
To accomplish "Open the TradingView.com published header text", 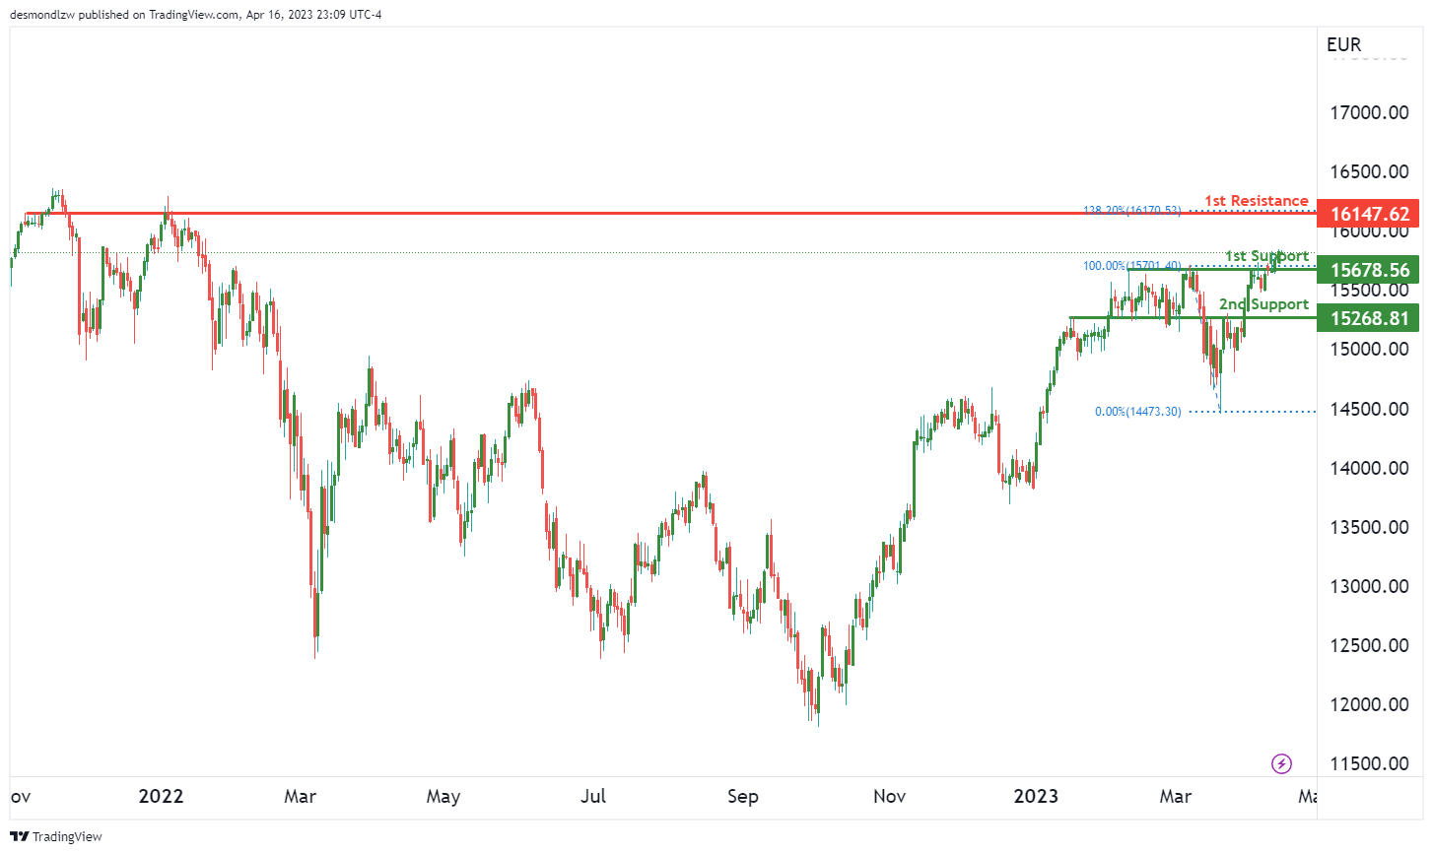I will tap(195, 15).
